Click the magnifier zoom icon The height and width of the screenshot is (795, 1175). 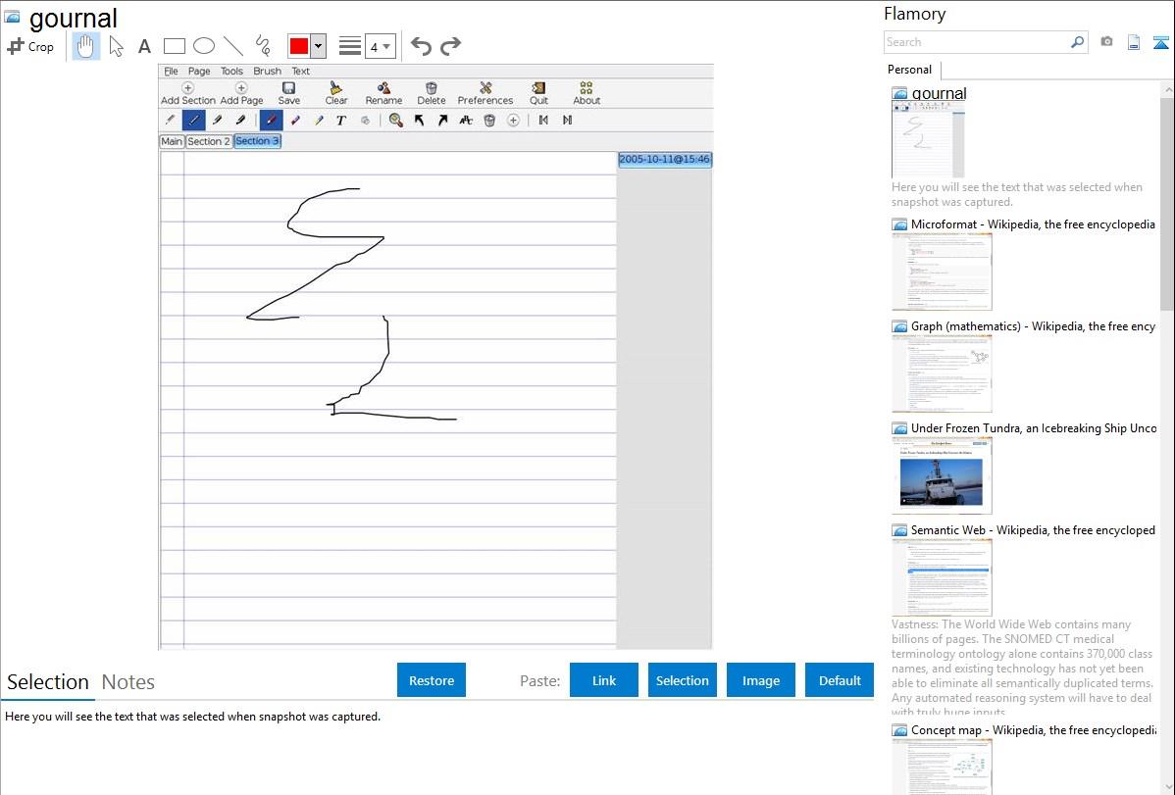[395, 120]
